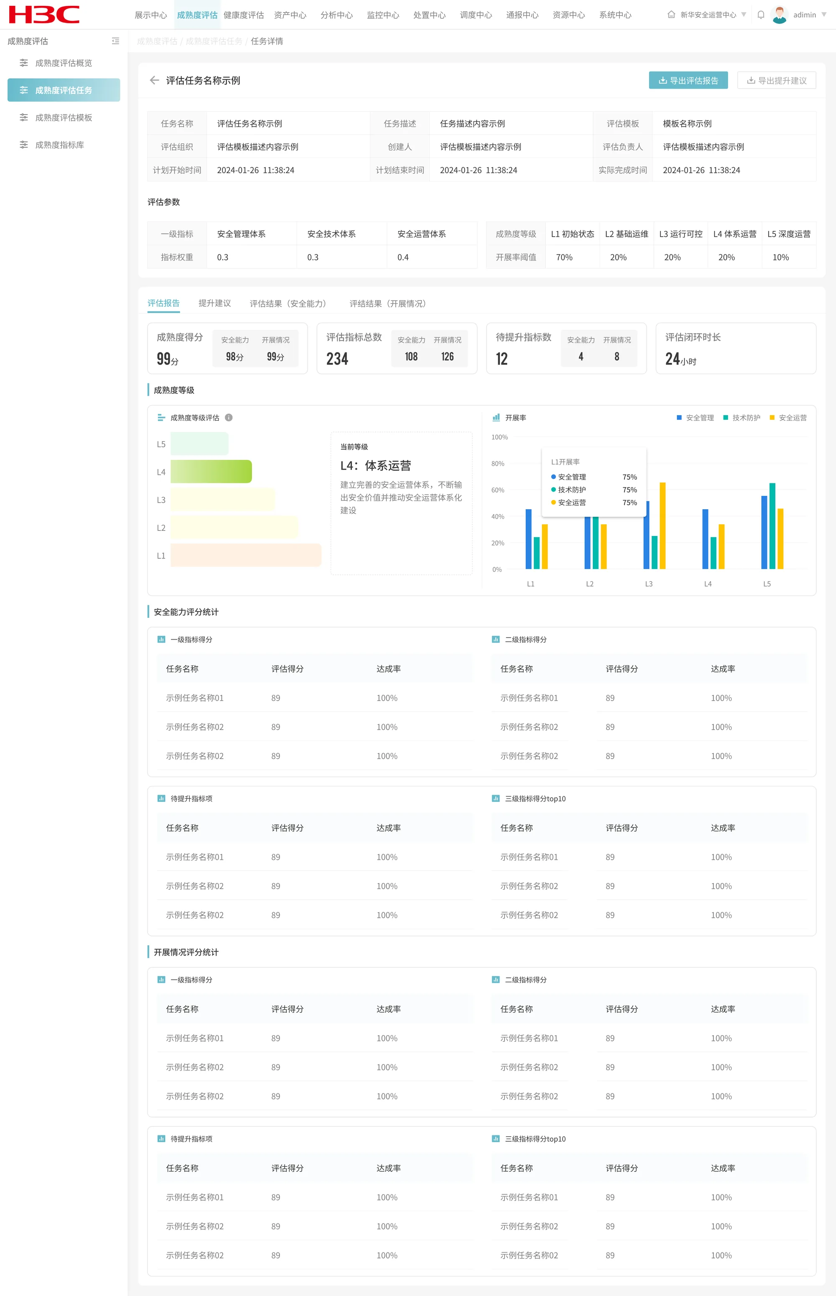
Task: Click the info icon next to 成熟度等级评估
Action: click(229, 418)
